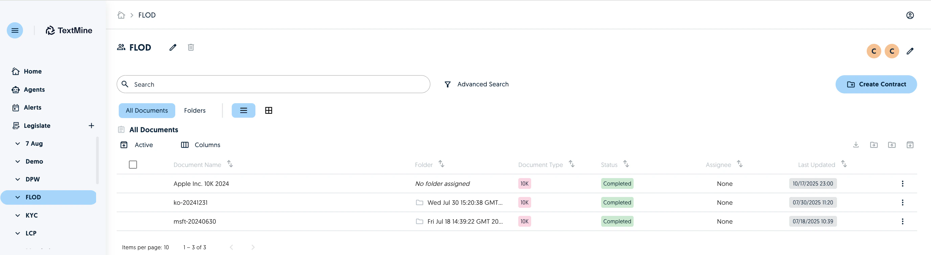Open the msft-20240630 document
931x255 pixels.
pyautogui.click(x=195, y=222)
